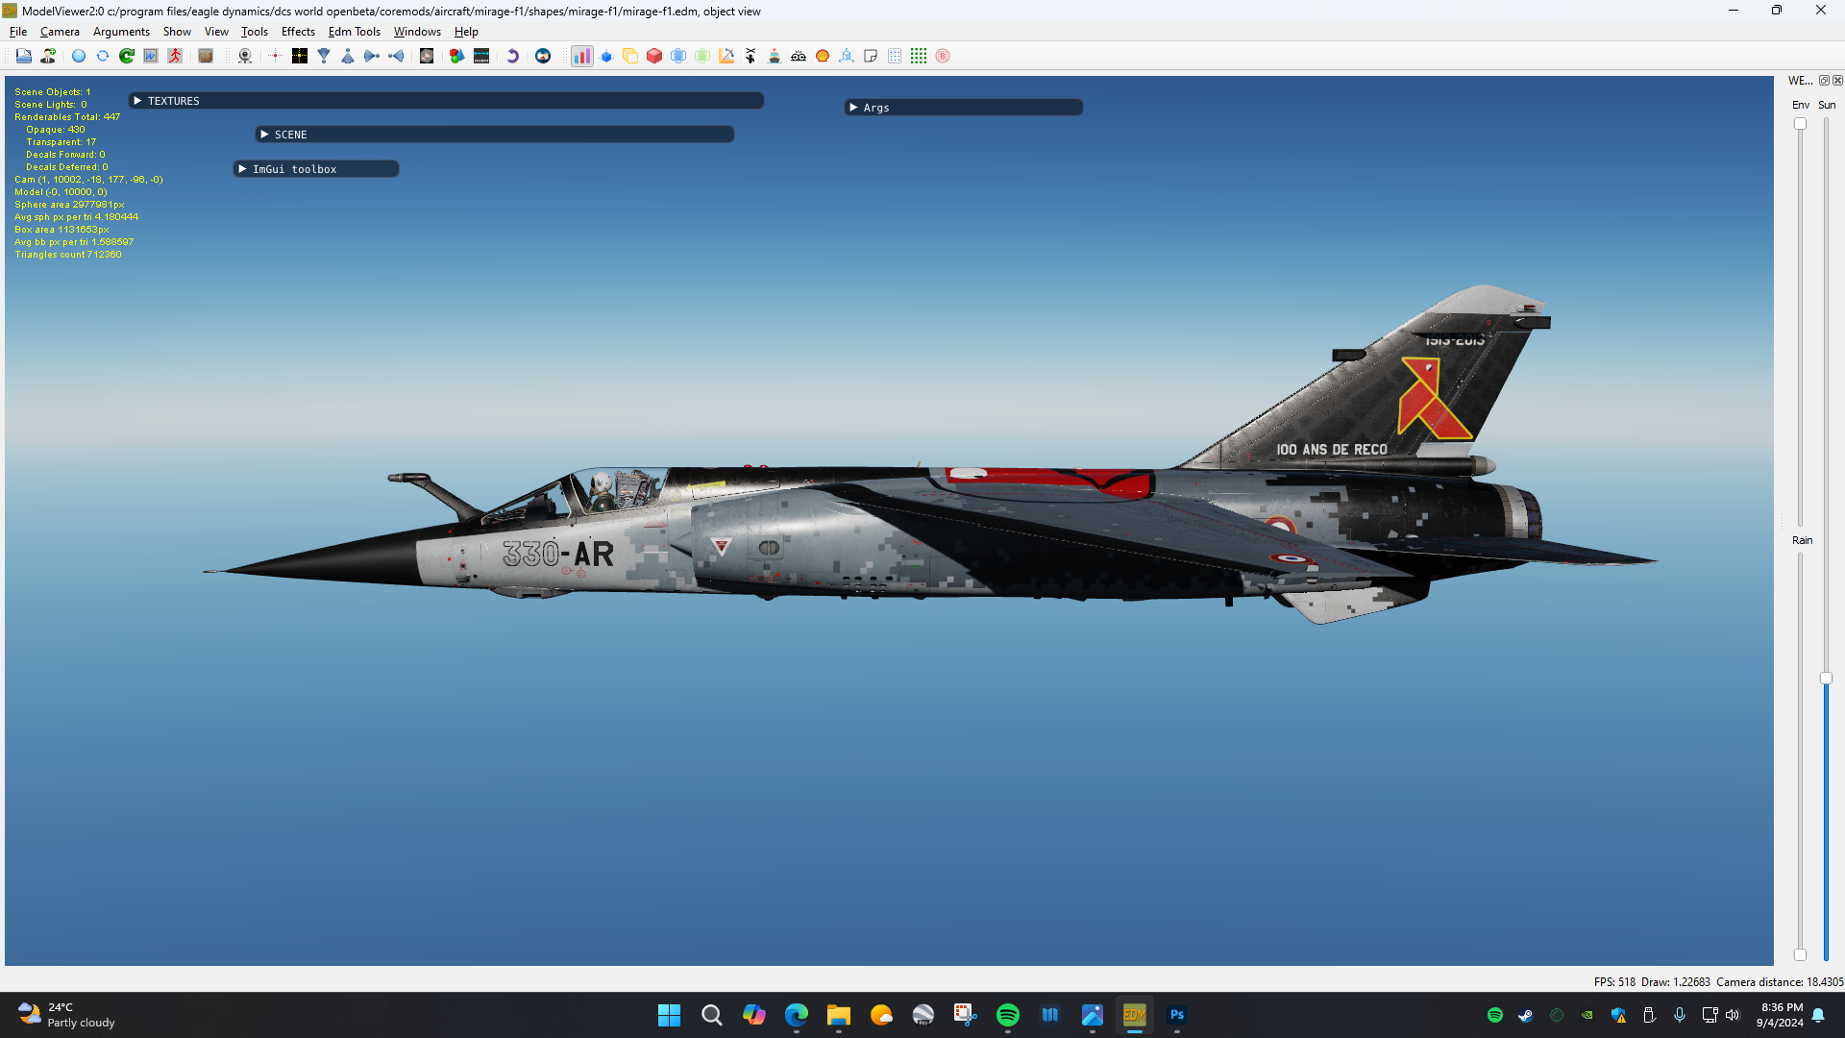
Task: Open the Camera menu
Action: [60, 32]
